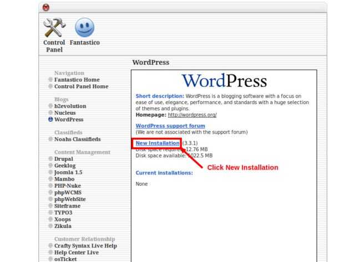The width and height of the screenshot is (344, 262).
Task: Select WordPress under Blogs
Action: click(69, 120)
